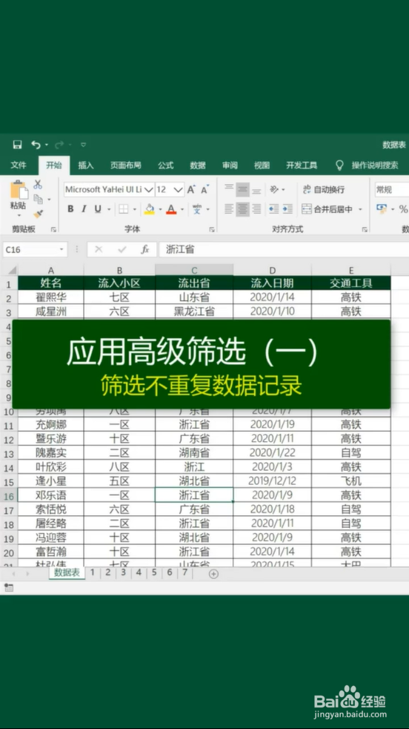Enable 自动换行 wrap text
Screen dimensions: 409x729
coord(324,189)
